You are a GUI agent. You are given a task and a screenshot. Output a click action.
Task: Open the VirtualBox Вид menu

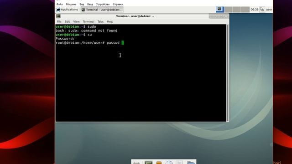[x=82, y=4]
